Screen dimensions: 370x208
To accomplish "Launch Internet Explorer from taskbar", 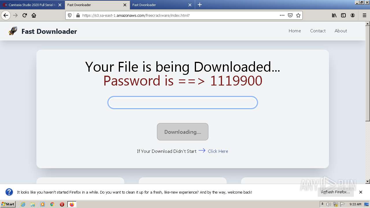I will (x=23, y=204).
